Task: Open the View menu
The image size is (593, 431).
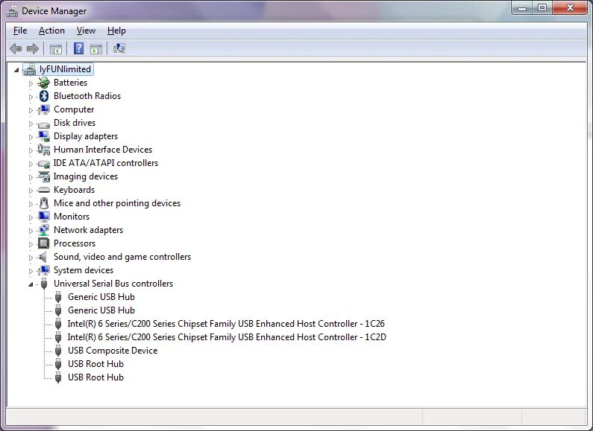Action: tap(86, 31)
